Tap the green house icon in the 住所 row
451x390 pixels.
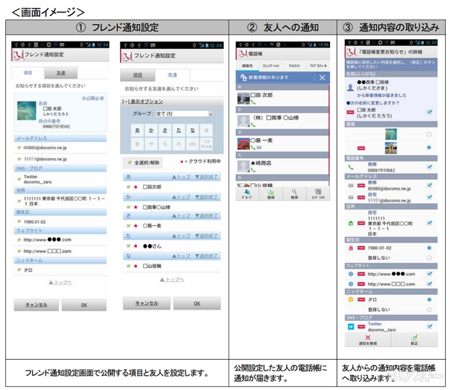pos(350,223)
